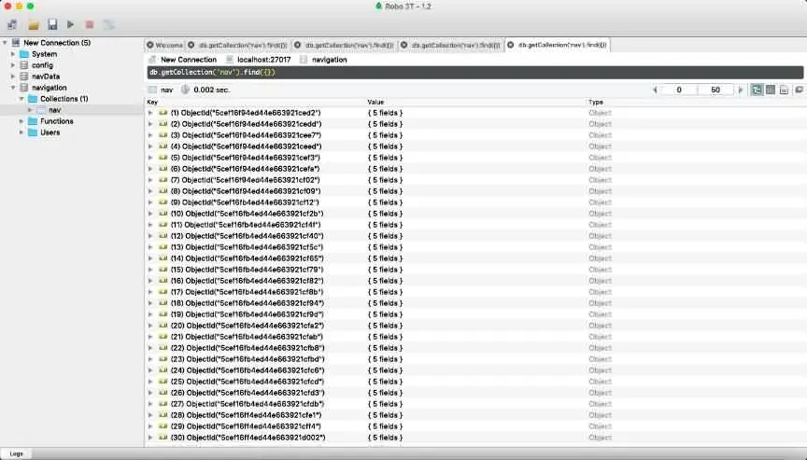Go to next page of results arrow
This screenshot has height=460, width=807.
[x=741, y=90]
